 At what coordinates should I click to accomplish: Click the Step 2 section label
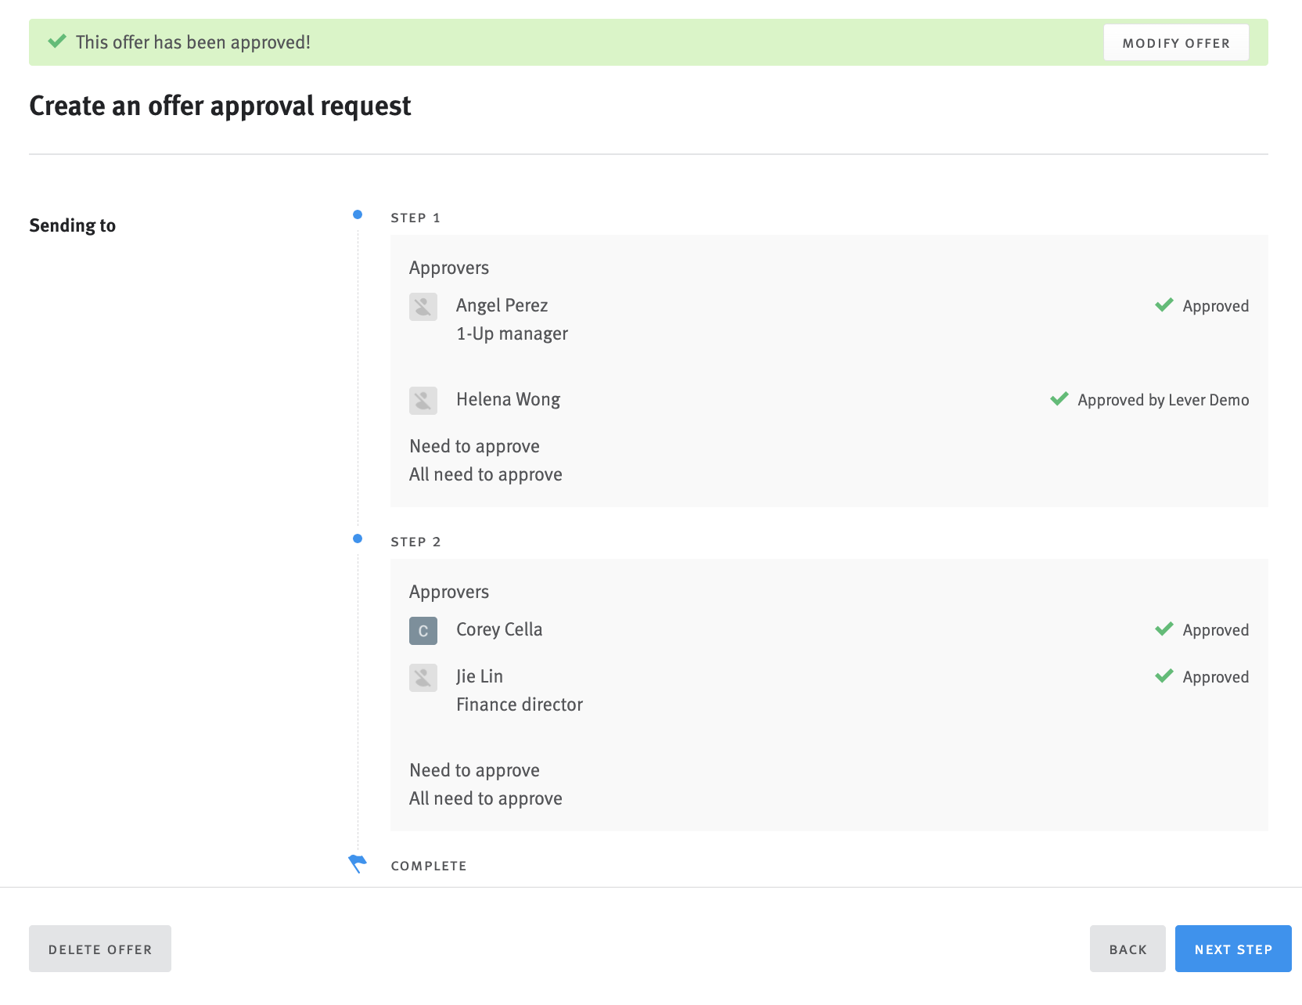pos(415,541)
